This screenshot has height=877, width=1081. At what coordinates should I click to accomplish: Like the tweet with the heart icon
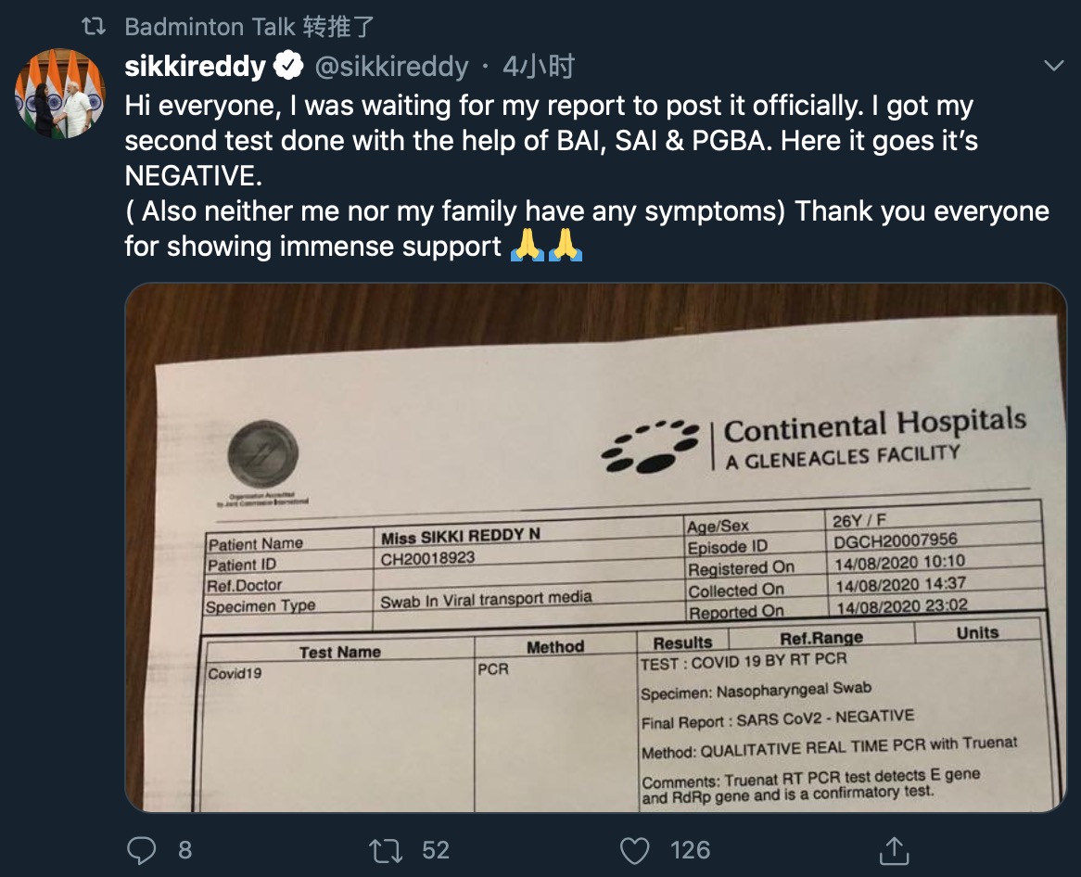click(635, 849)
